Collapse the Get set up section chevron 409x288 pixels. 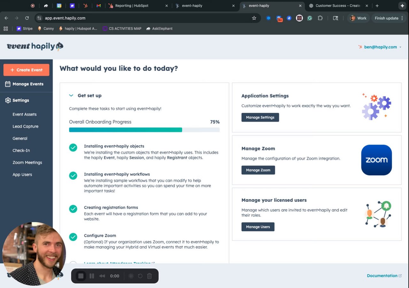[71, 95]
